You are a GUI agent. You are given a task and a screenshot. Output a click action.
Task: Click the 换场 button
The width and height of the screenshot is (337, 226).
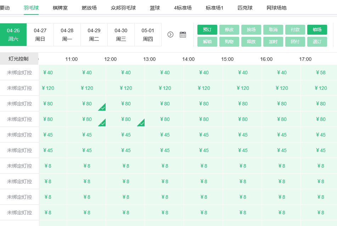251,30
